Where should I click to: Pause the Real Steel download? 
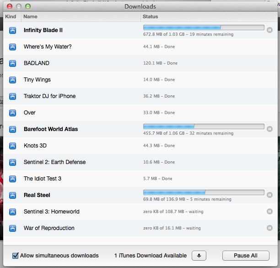[x=269, y=195]
